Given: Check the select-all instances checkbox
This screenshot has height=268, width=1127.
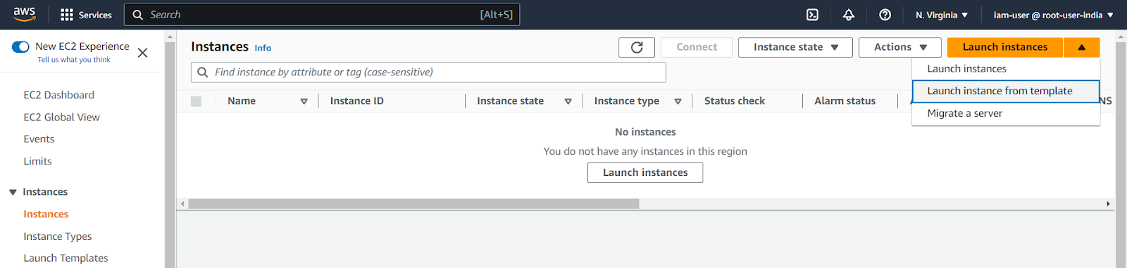Looking at the screenshot, I should (196, 101).
